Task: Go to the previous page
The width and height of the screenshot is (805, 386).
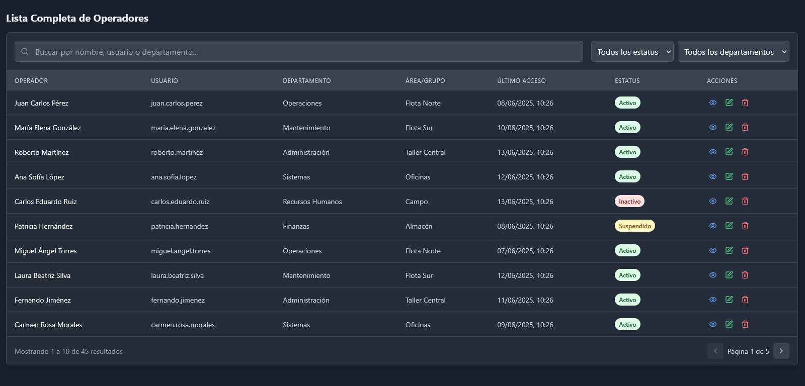Action: click(715, 351)
